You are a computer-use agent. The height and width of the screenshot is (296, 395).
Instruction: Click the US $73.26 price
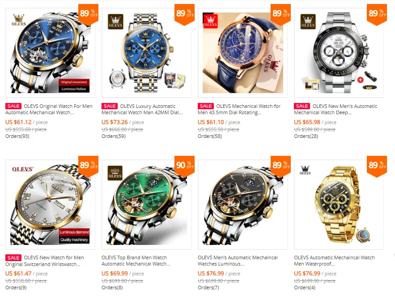[115, 122]
